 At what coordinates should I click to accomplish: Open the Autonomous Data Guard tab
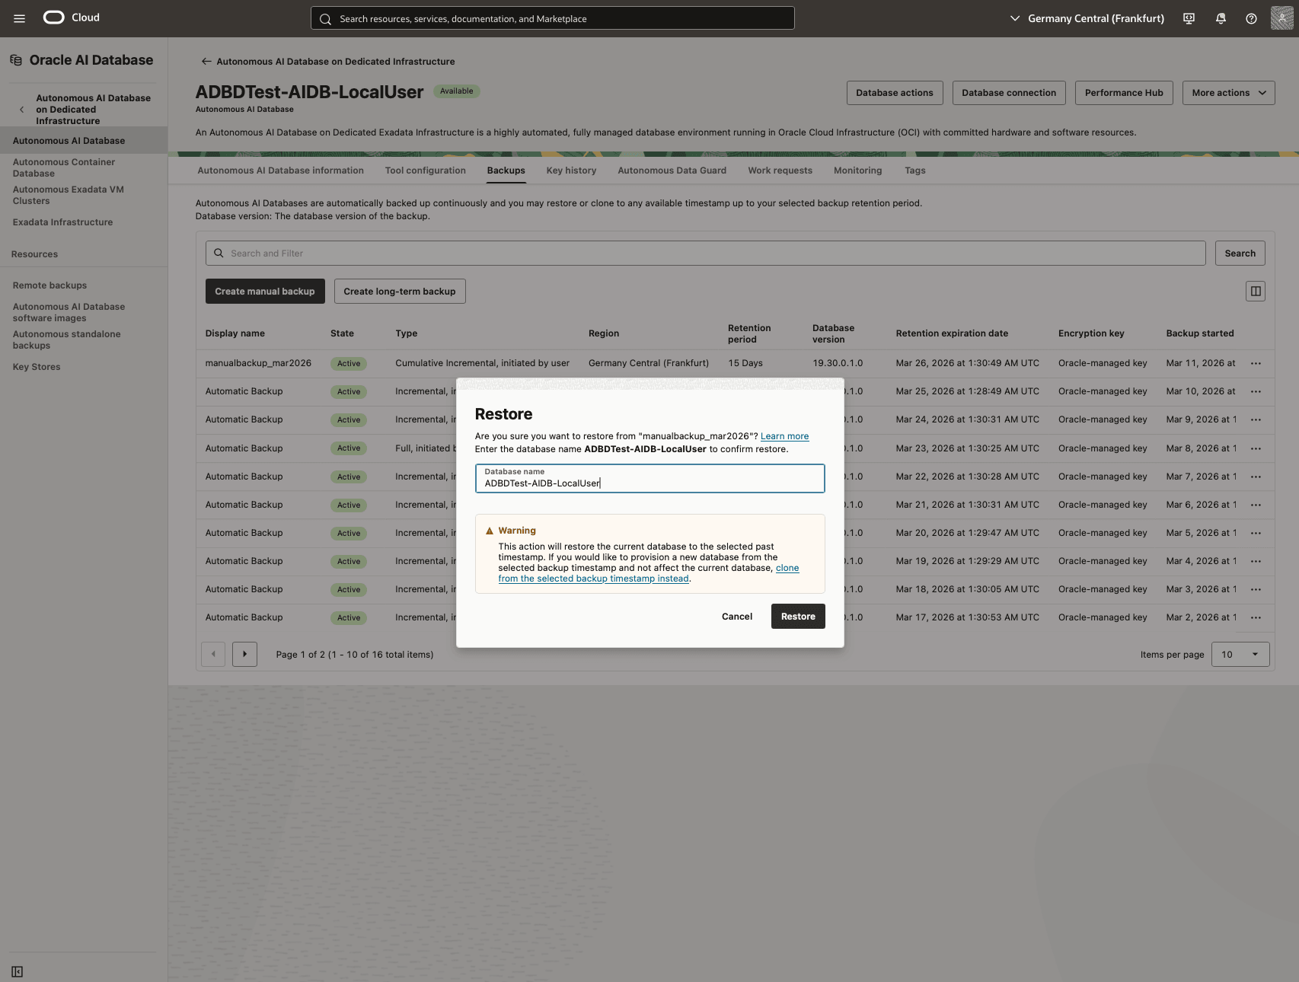672,171
